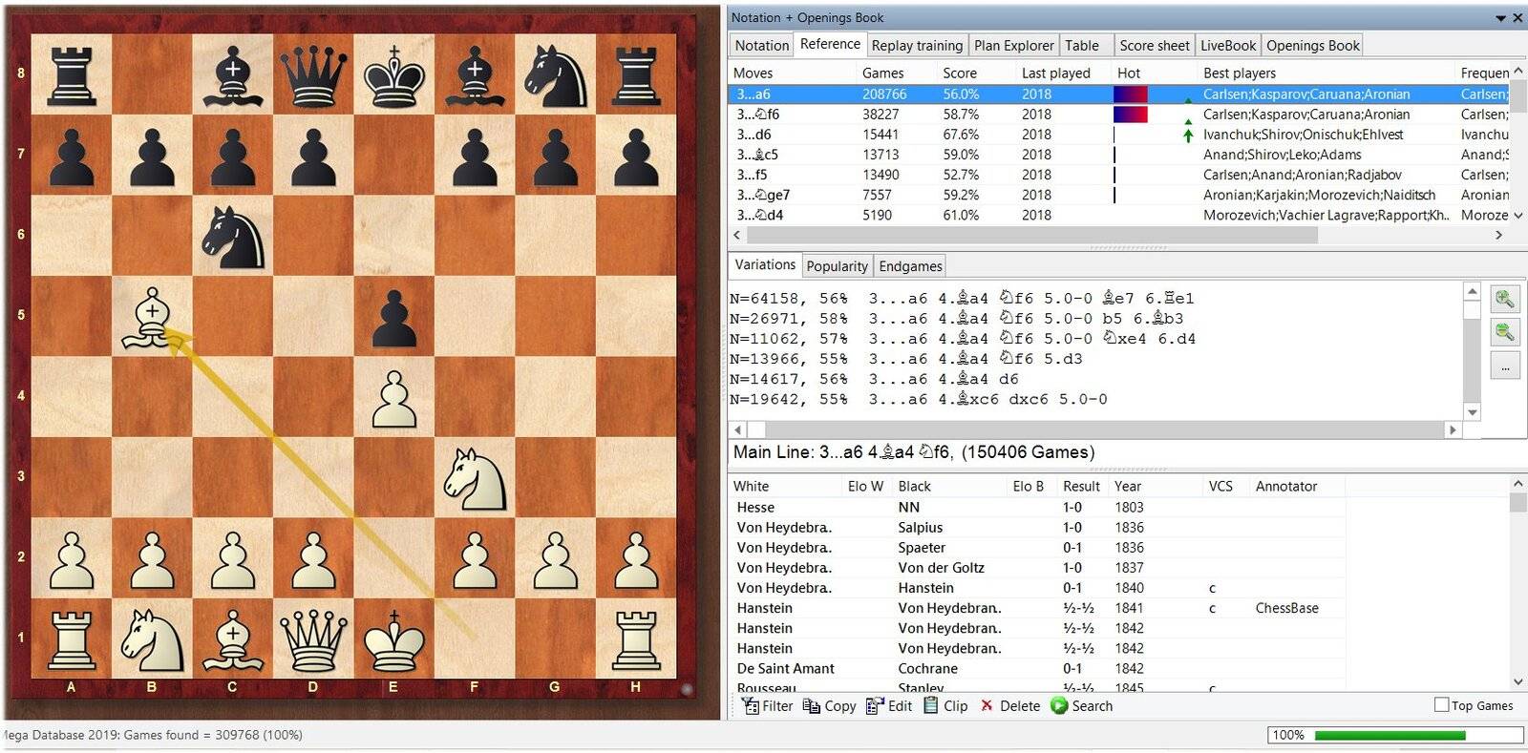Select the 3...Nd4 move row

(1120, 215)
